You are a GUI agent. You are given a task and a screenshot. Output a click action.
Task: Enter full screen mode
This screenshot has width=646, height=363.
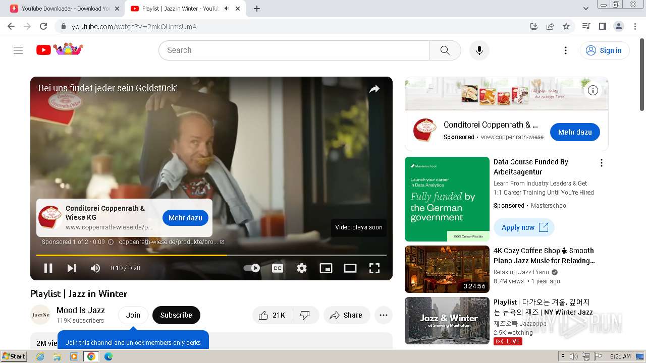coord(374,268)
